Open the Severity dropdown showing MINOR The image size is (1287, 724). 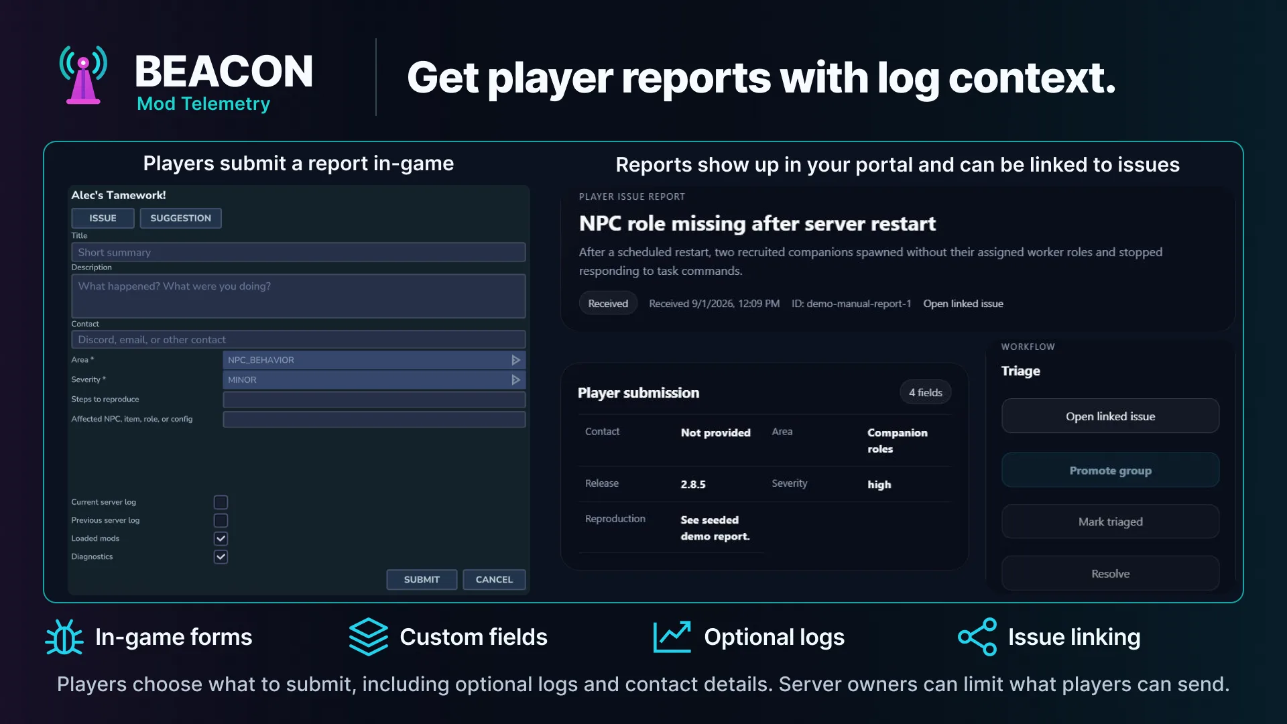[x=374, y=380]
